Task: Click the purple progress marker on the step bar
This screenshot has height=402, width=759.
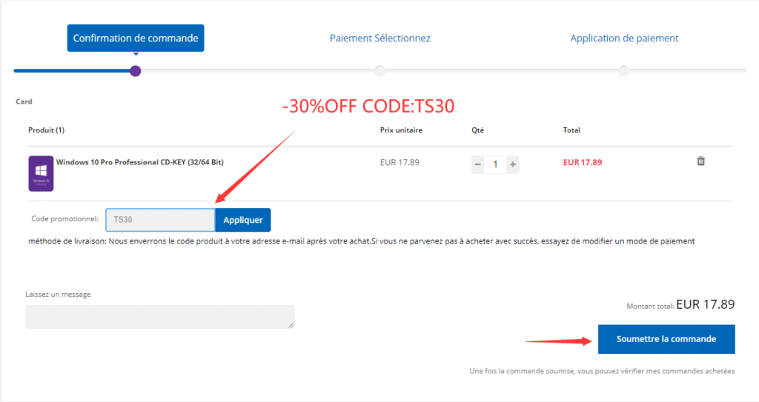Action: click(136, 71)
